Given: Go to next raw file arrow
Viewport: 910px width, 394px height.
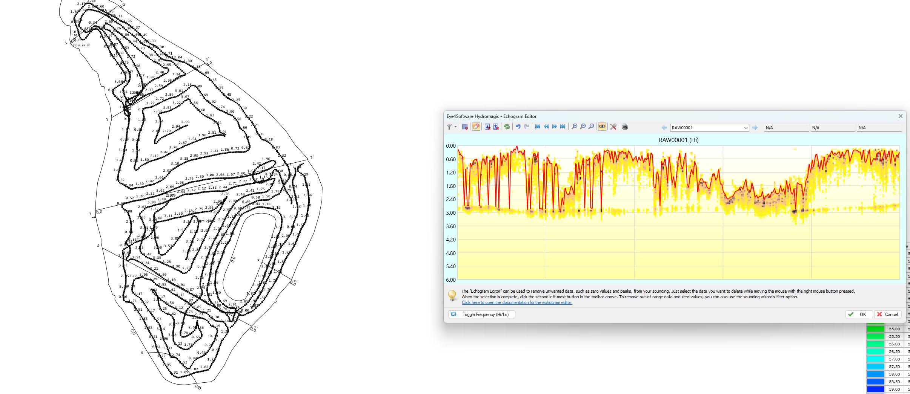Looking at the screenshot, I should pos(755,128).
